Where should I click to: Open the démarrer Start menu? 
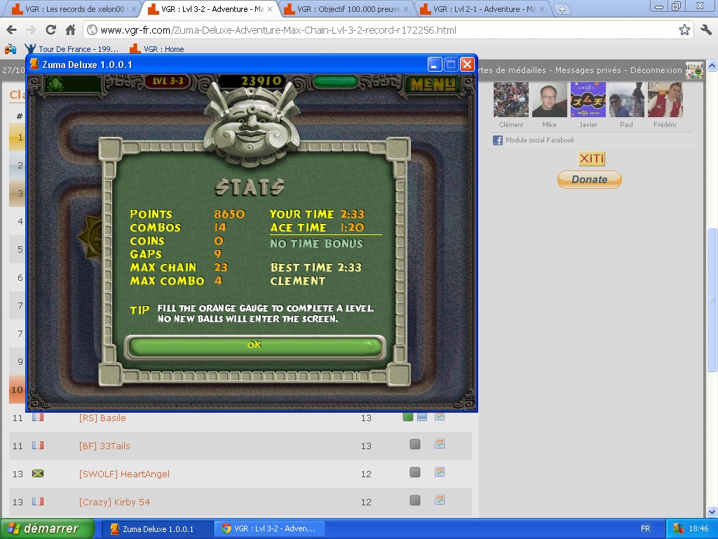(47, 528)
